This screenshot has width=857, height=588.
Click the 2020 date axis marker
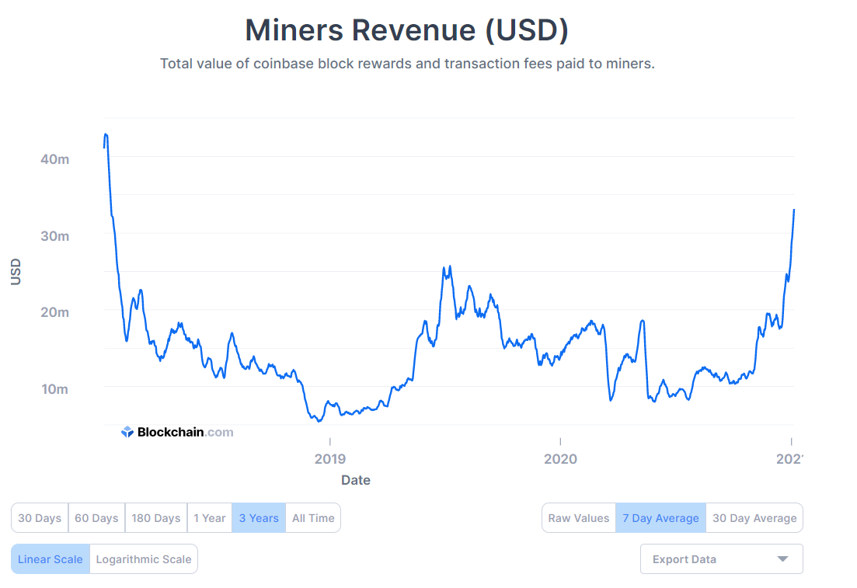(x=560, y=459)
